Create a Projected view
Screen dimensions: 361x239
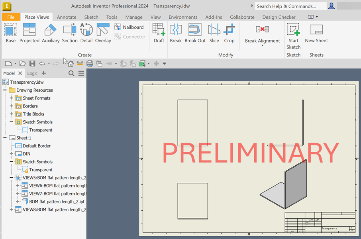[29, 34]
